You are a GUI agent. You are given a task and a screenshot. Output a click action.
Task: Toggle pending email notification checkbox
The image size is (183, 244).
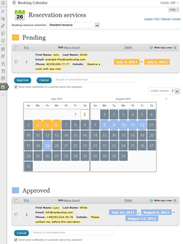[x=16, y=87]
